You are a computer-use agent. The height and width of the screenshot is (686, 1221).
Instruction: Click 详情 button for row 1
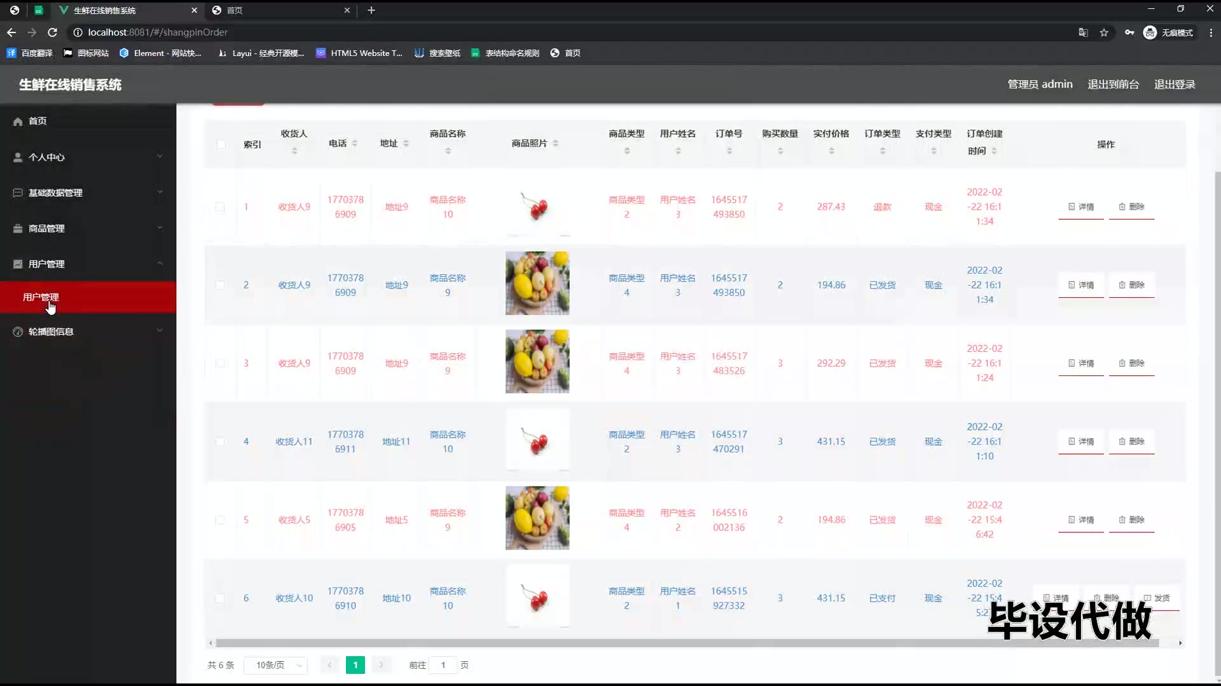pyautogui.click(x=1081, y=207)
